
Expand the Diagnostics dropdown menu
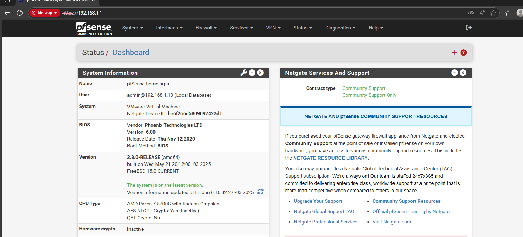click(340, 28)
